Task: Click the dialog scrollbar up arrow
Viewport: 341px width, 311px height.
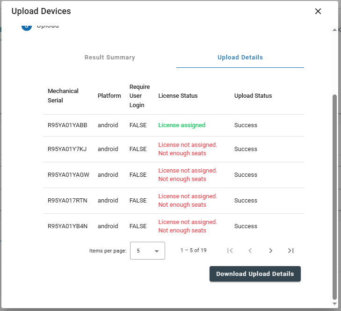Action: click(x=335, y=30)
